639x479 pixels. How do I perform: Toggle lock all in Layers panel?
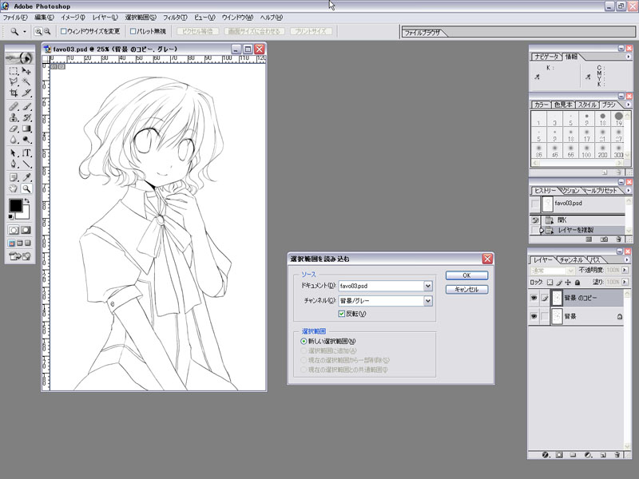[577, 282]
